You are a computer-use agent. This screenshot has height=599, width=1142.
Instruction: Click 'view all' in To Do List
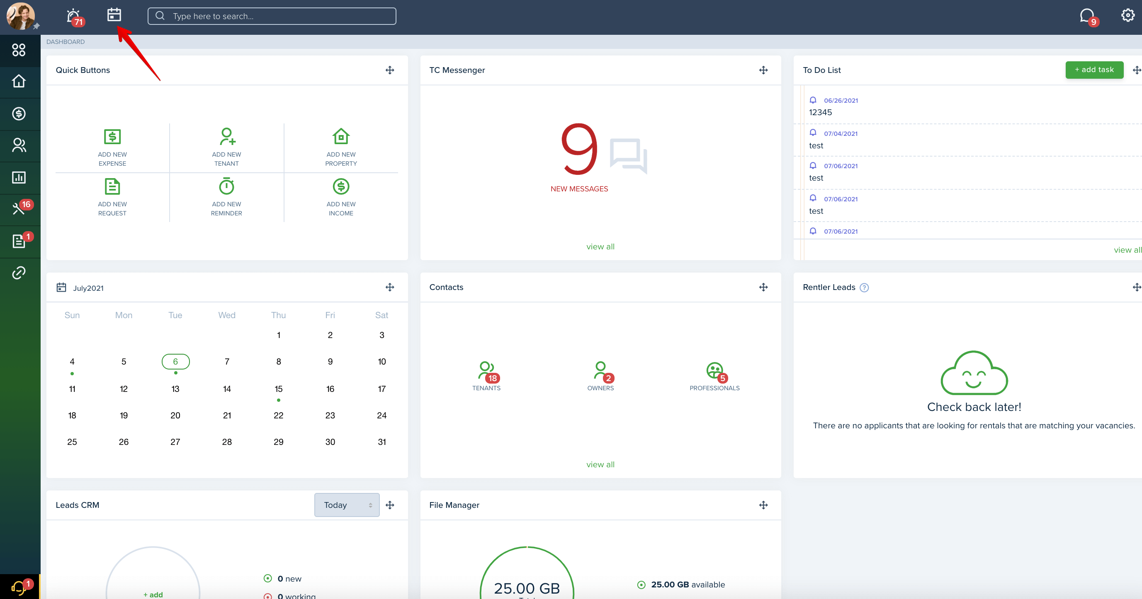tap(1127, 250)
